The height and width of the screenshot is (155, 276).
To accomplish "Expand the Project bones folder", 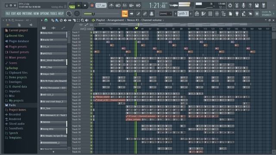I will pyautogui.click(x=17, y=110).
